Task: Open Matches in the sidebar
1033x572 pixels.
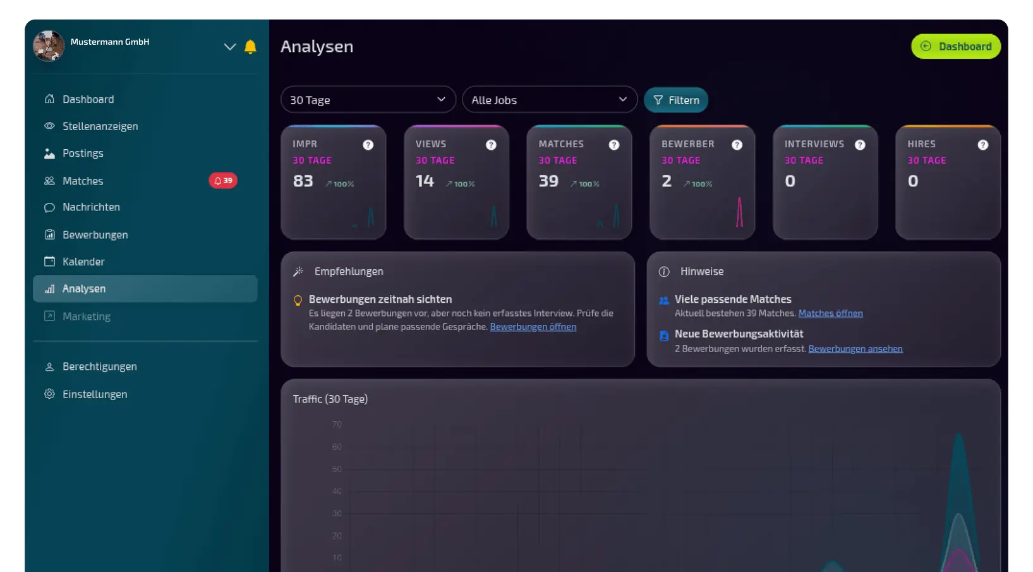Action: [145, 181]
